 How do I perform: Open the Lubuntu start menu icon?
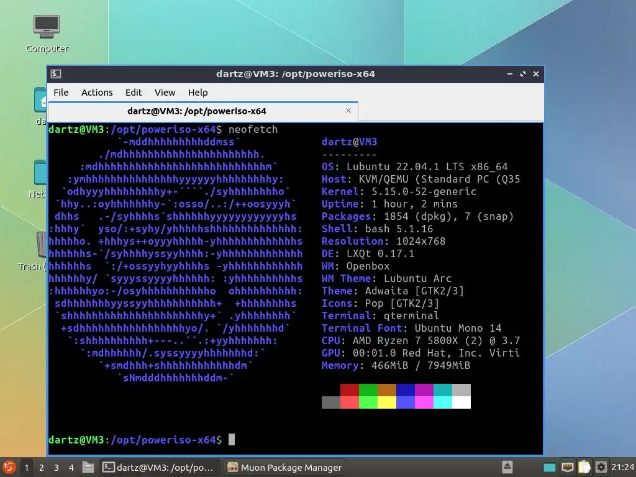[x=9, y=467]
